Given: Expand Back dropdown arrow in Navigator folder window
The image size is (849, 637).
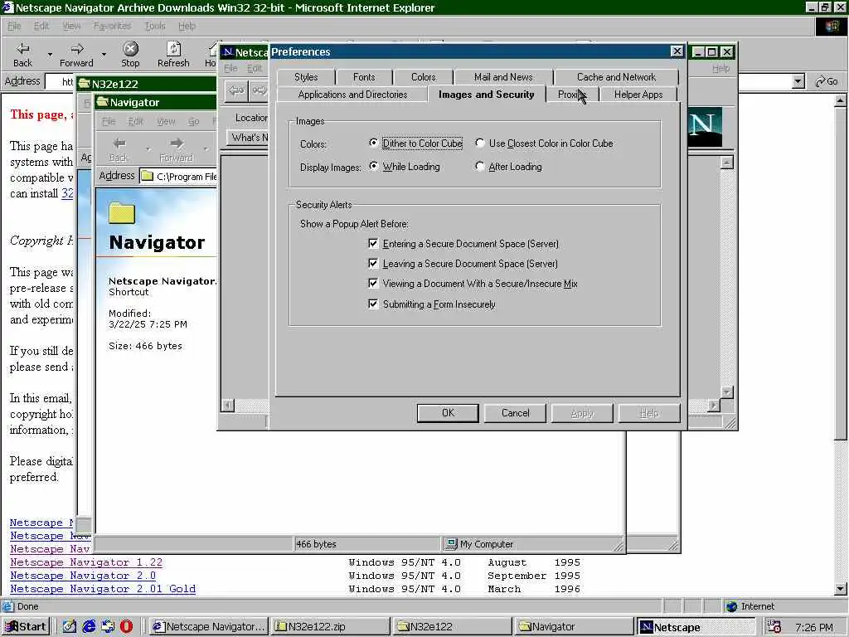Looking at the screenshot, I should click(148, 149).
